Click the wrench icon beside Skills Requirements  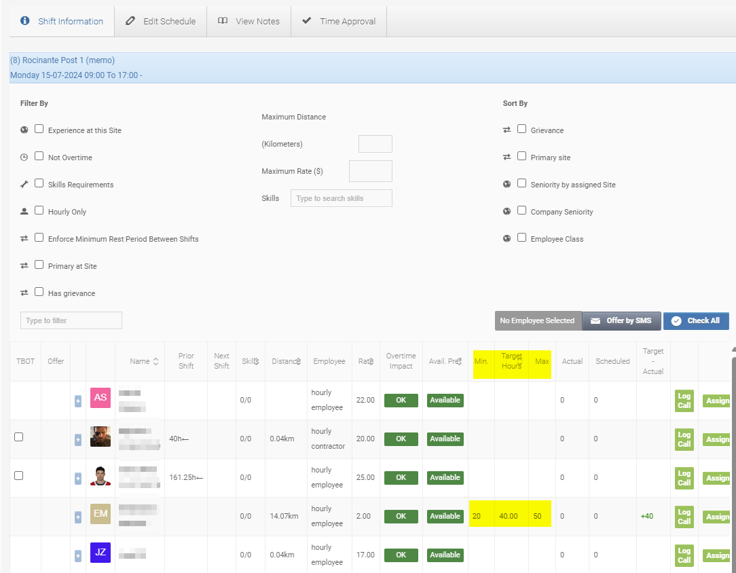point(23,183)
